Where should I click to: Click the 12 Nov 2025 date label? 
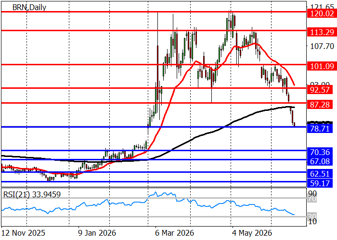click(x=24, y=233)
